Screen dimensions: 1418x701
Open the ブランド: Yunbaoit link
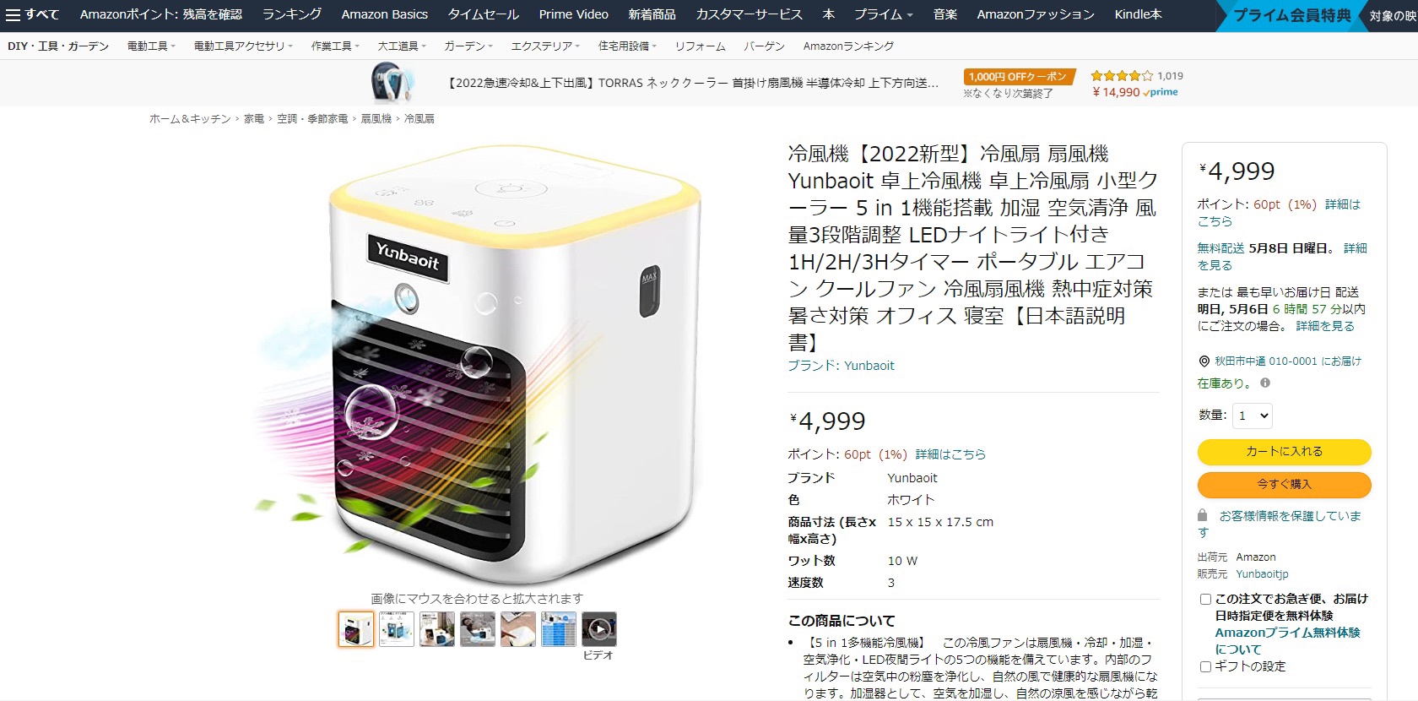click(841, 366)
